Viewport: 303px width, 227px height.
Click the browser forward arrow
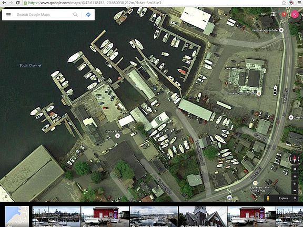pos(11,3)
